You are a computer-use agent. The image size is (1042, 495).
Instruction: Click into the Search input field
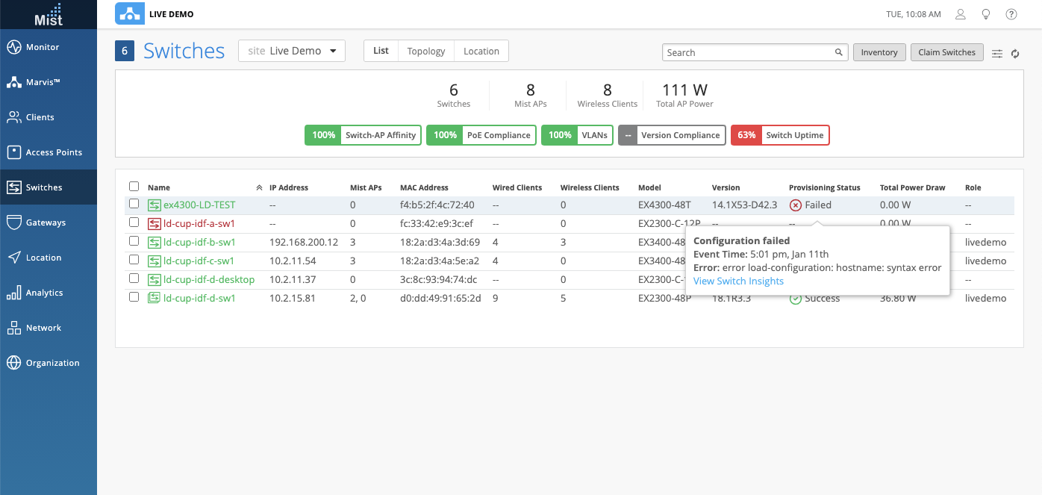[749, 52]
